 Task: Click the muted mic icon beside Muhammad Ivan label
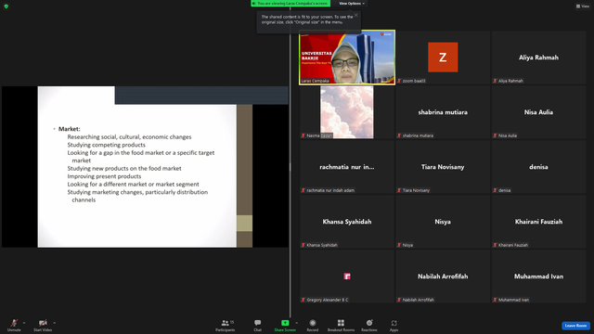point(495,300)
